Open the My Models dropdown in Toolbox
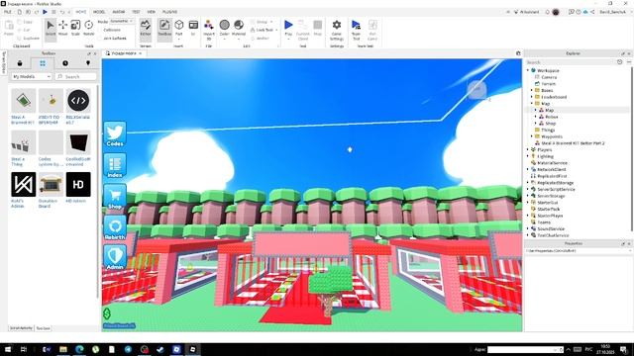 (31, 76)
